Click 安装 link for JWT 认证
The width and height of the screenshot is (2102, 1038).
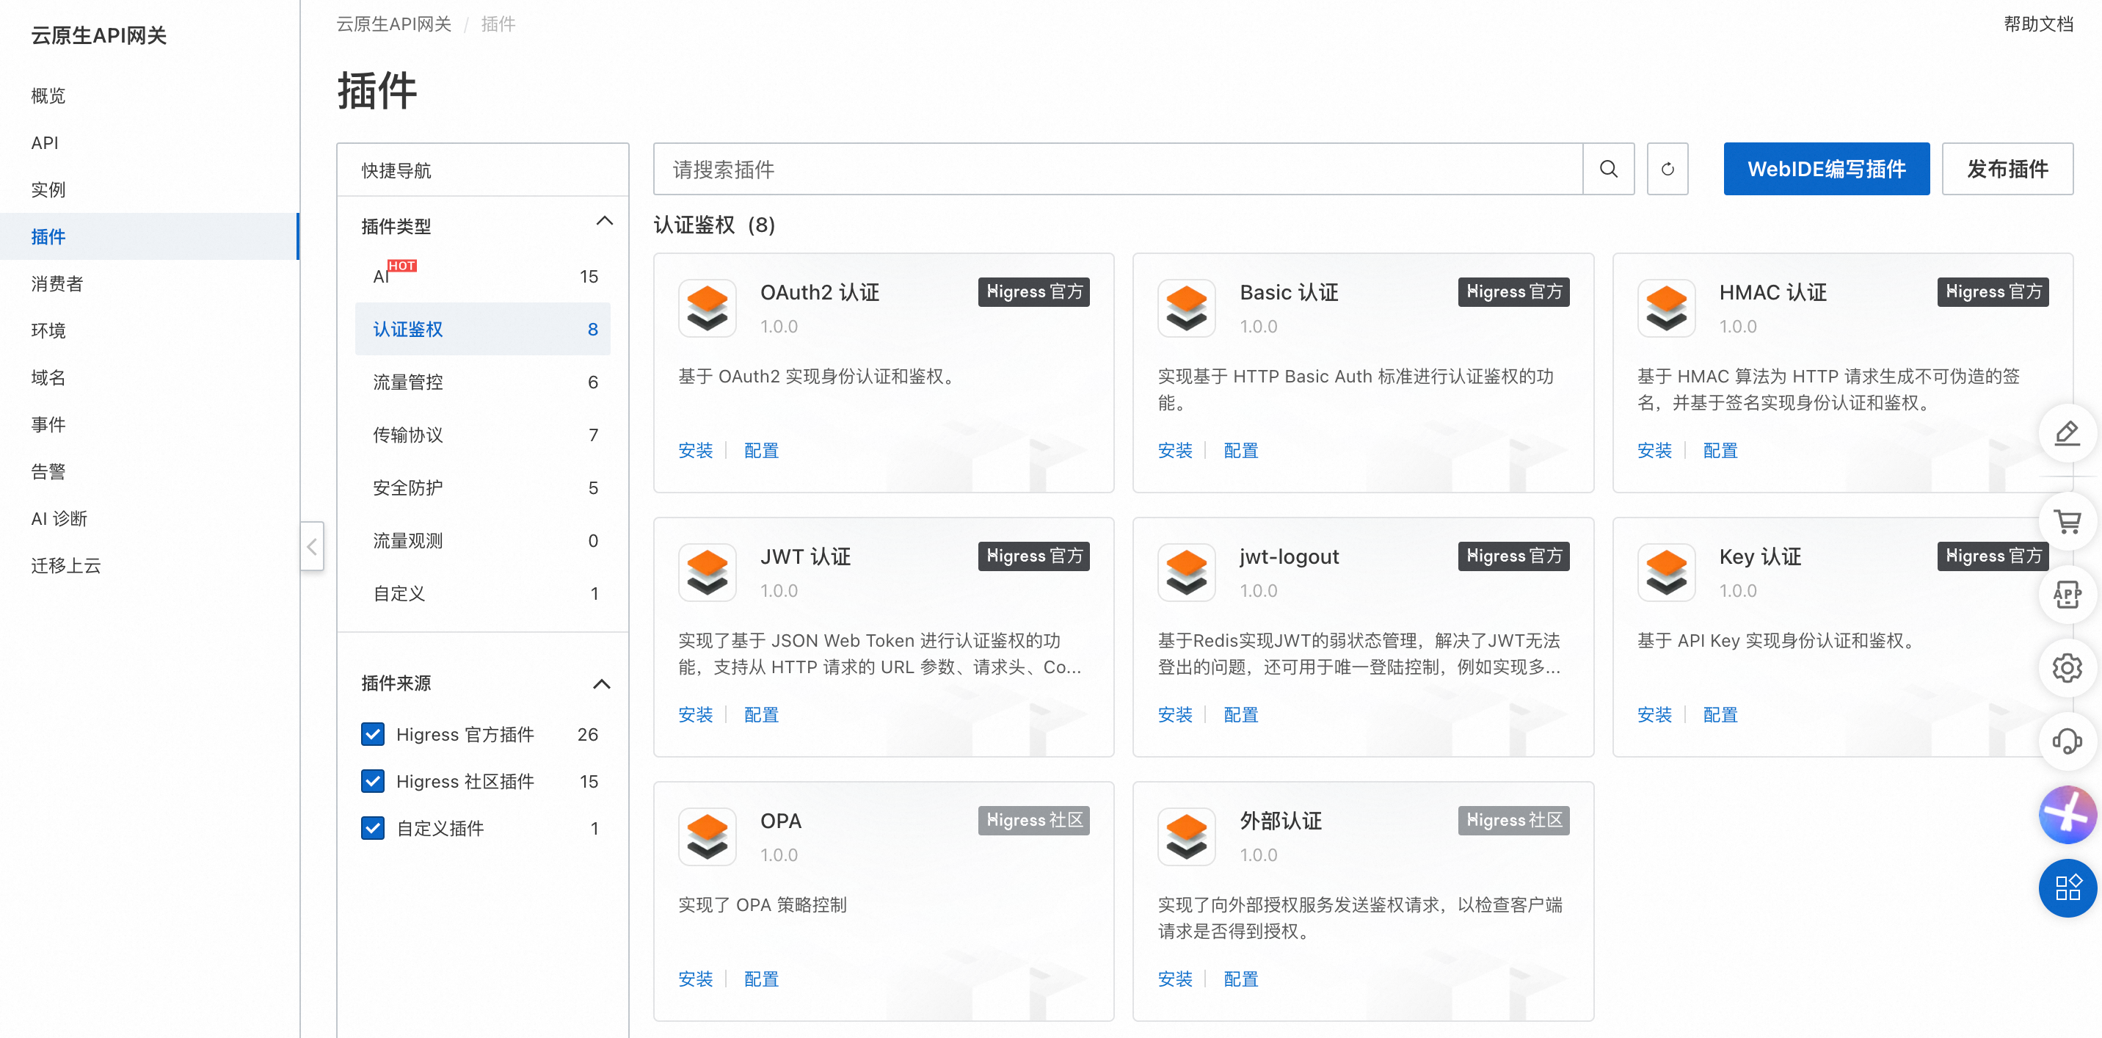694,715
